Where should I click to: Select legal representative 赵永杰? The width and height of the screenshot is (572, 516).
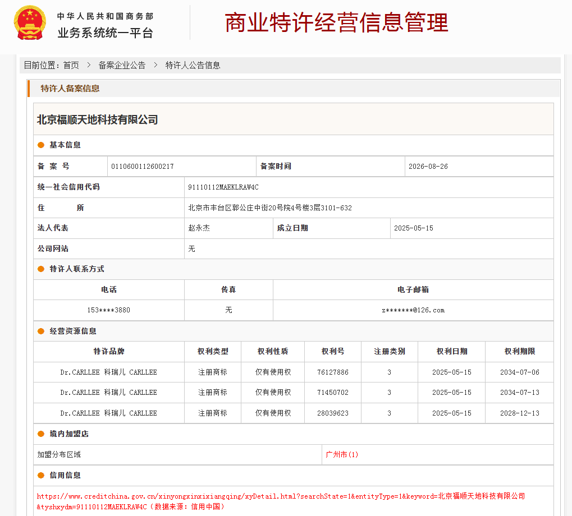pos(199,228)
